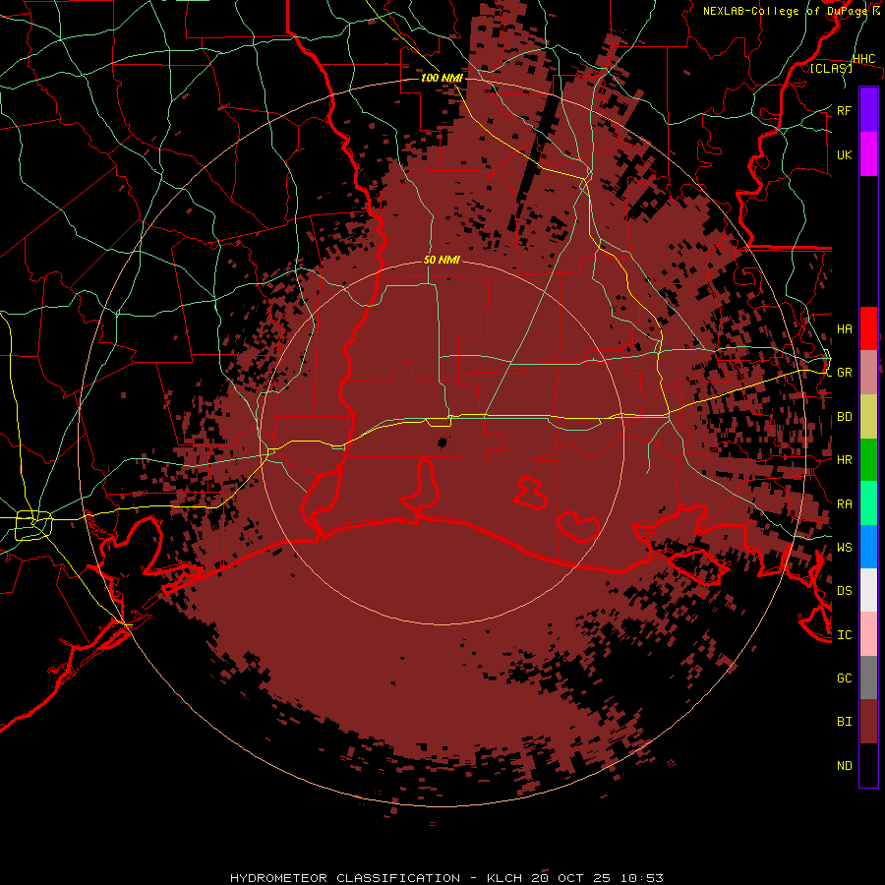Click the RF legend label

tap(845, 110)
